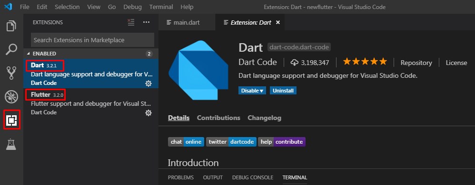Viewport: 475px width, 185px height.
Task: Open the Dart extension gear menu
Action: click(148, 83)
